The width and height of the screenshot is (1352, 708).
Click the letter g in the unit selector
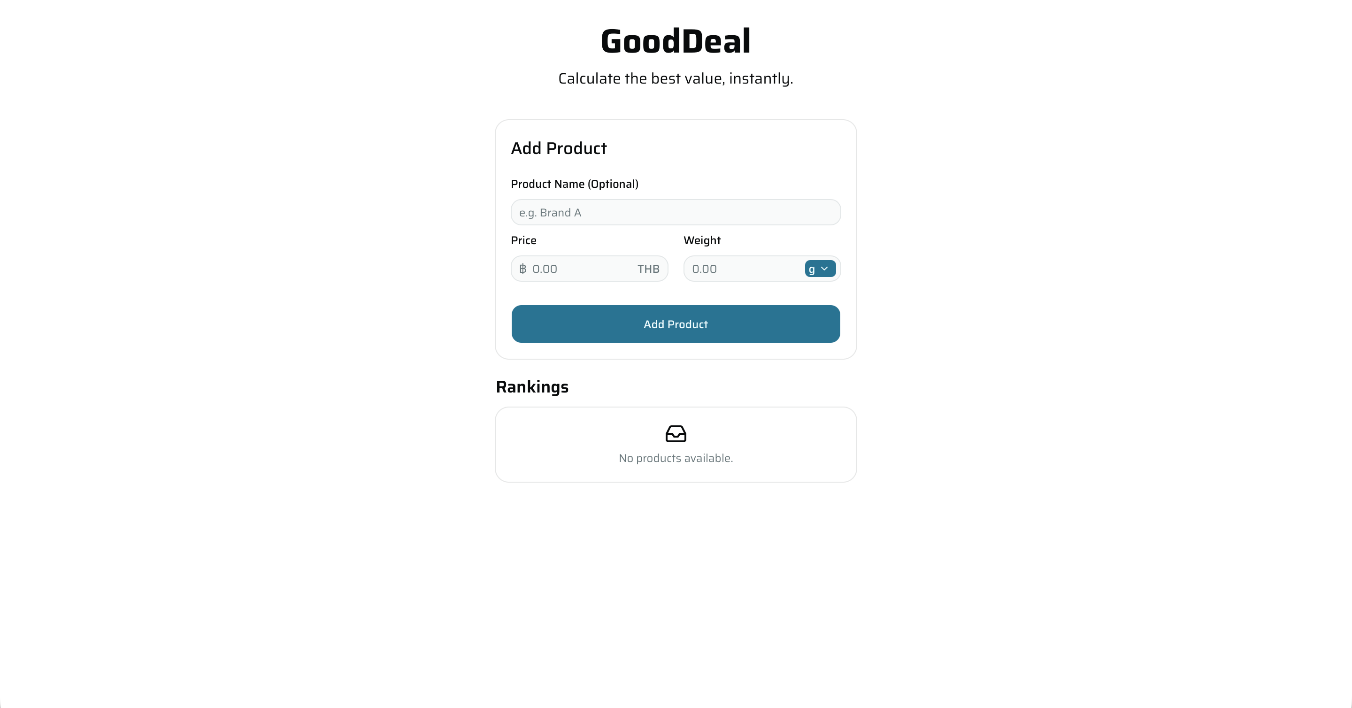(811, 269)
